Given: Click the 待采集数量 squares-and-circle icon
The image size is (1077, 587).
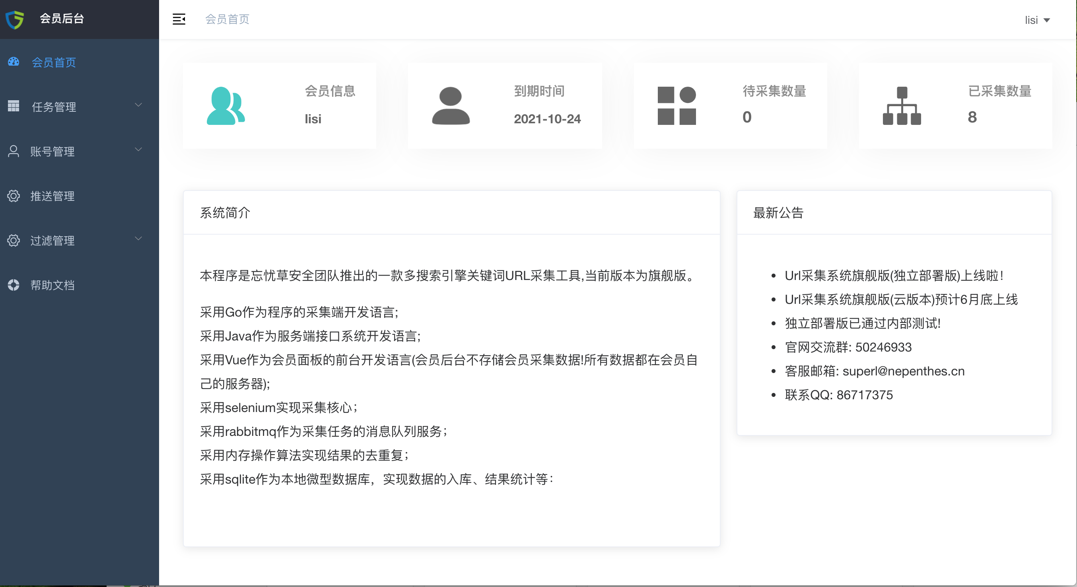Looking at the screenshot, I should [x=677, y=106].
